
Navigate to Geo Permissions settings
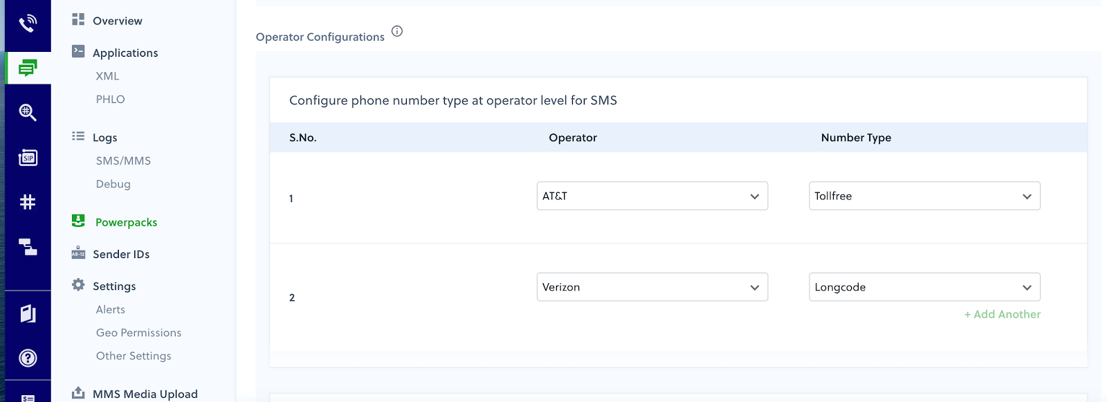[x=138, y=333]
